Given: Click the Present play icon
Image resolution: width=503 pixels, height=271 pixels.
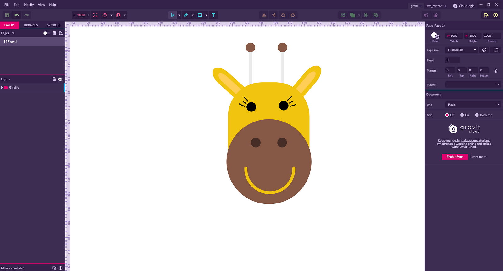Looking at the screenshot, I should tap(495, 15).
